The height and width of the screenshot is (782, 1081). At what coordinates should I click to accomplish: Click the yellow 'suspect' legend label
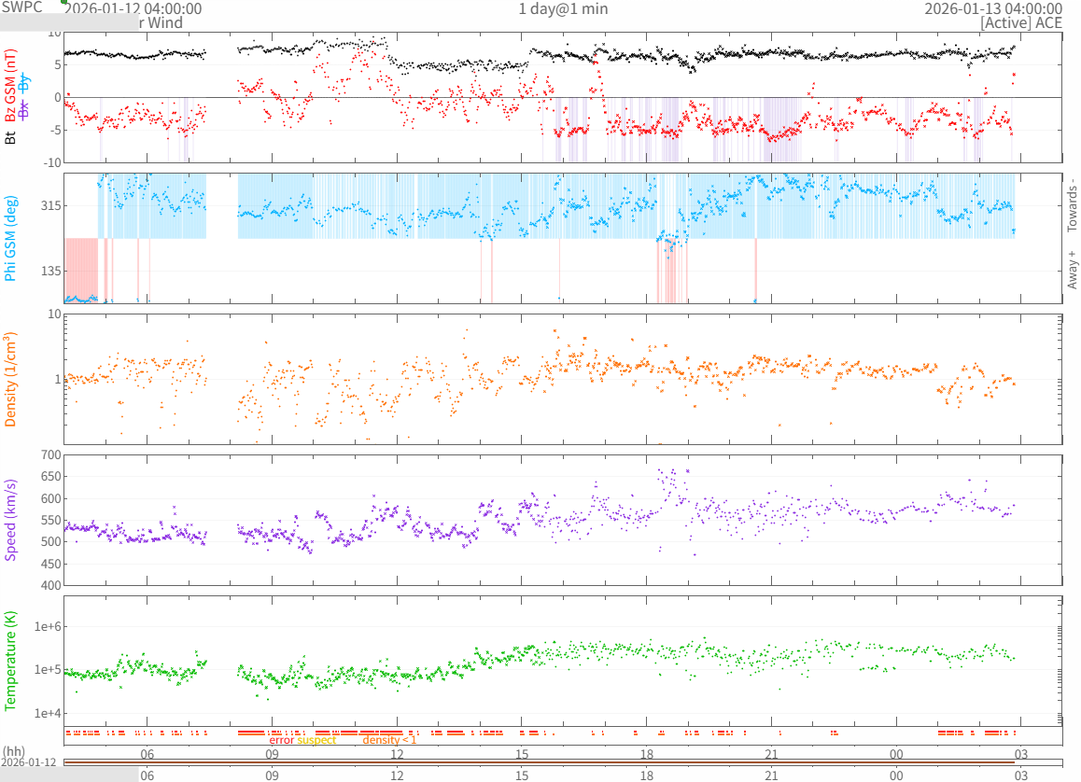(x=316, y=740)
